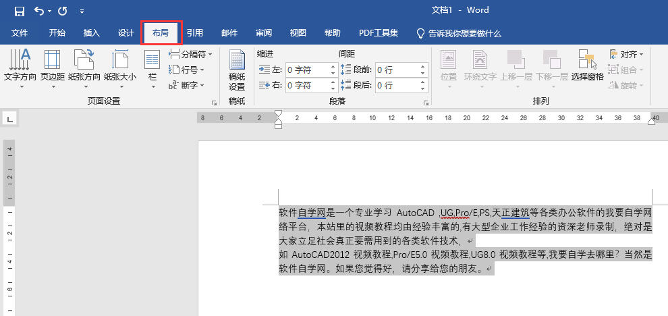
Task: Open the 段落 dialog launcher
Action: coord(426,103)
